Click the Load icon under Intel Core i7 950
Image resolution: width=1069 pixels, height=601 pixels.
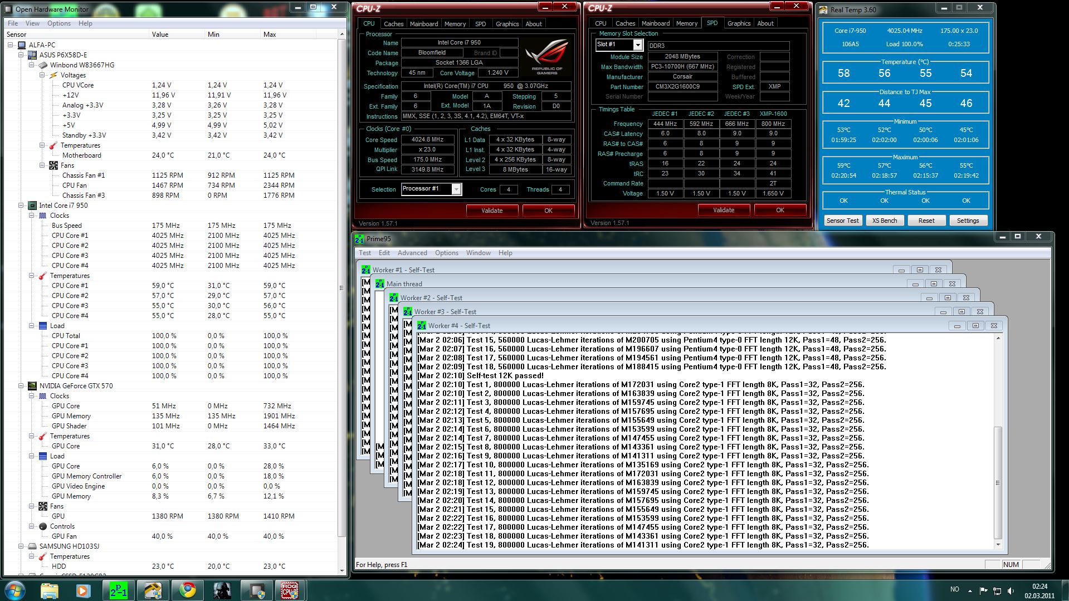point(43,326)
